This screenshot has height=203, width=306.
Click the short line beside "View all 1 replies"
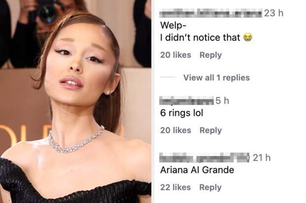167,77
